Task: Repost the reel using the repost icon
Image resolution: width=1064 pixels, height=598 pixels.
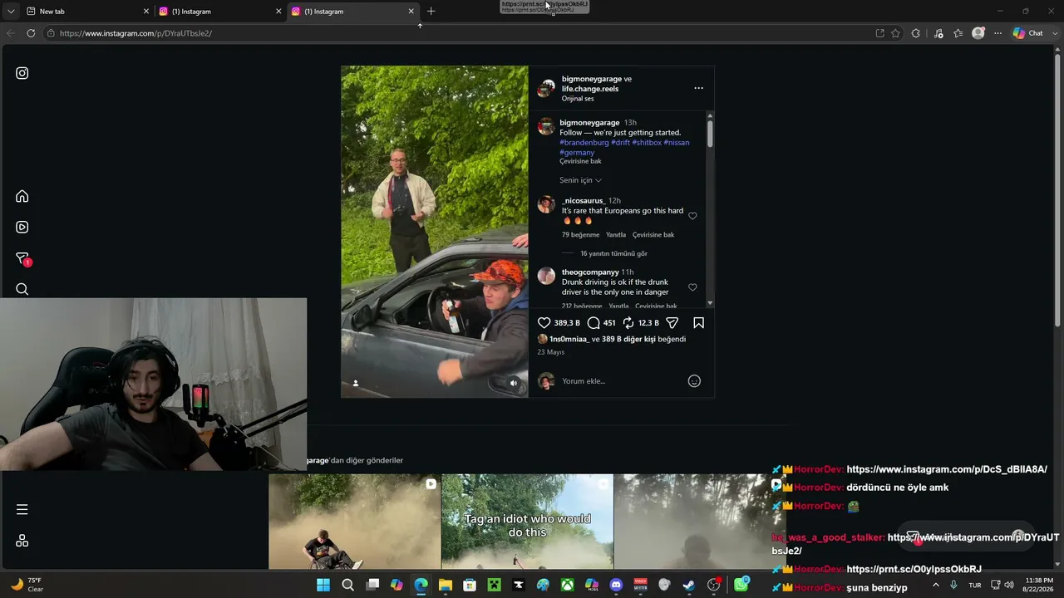Action: [628, 323]
